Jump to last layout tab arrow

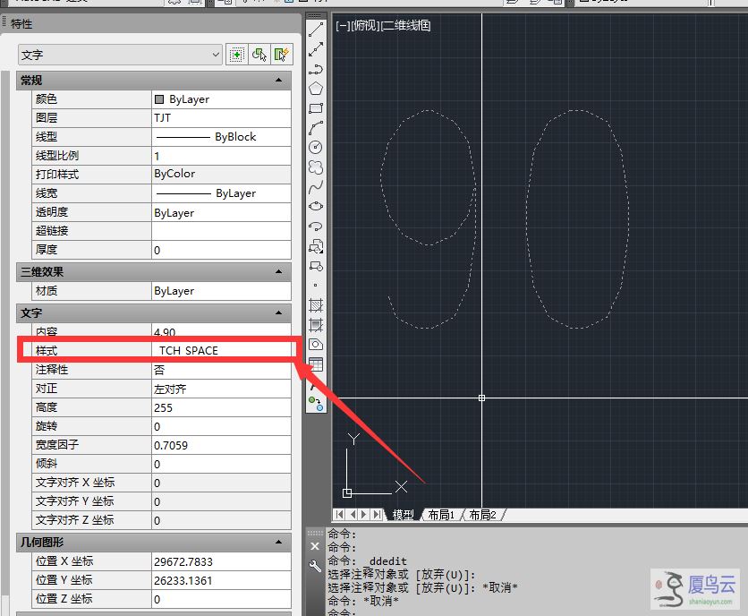(x=378, y=514)
